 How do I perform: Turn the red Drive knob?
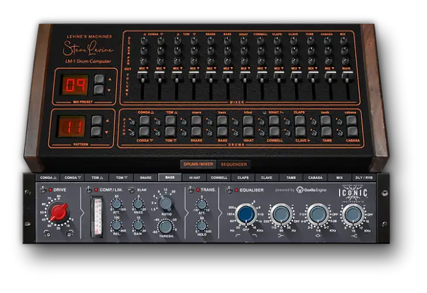point(59,212)
